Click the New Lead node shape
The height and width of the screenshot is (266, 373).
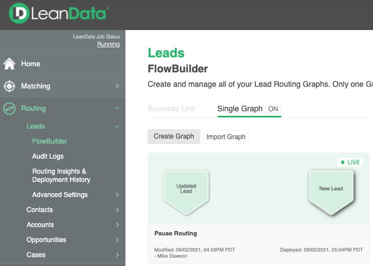coord(331,191)
